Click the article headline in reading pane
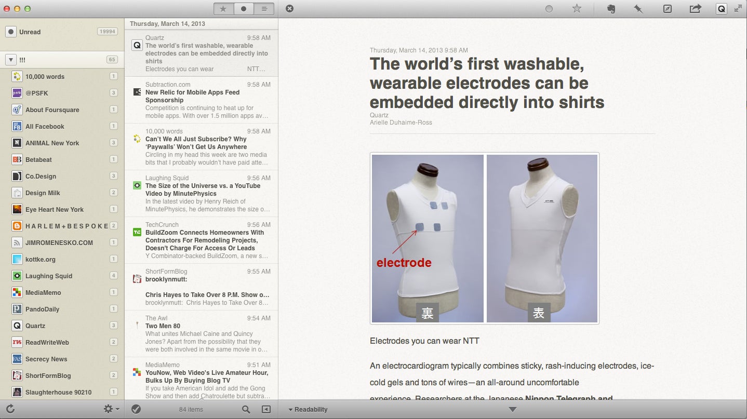Image resolution: width=747 pixels, height=419 pixels. point(487,83)
